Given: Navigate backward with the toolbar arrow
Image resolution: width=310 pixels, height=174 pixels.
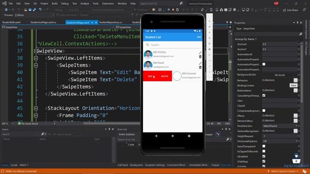Looking at the screenshot, I should coord(6,10).
